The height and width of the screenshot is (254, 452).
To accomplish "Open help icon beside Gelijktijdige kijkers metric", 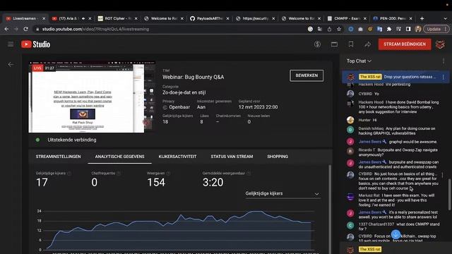I will coord(69,174).
